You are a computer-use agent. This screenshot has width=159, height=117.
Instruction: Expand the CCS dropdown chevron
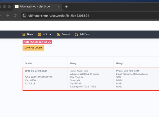click(x=51, y=34)
